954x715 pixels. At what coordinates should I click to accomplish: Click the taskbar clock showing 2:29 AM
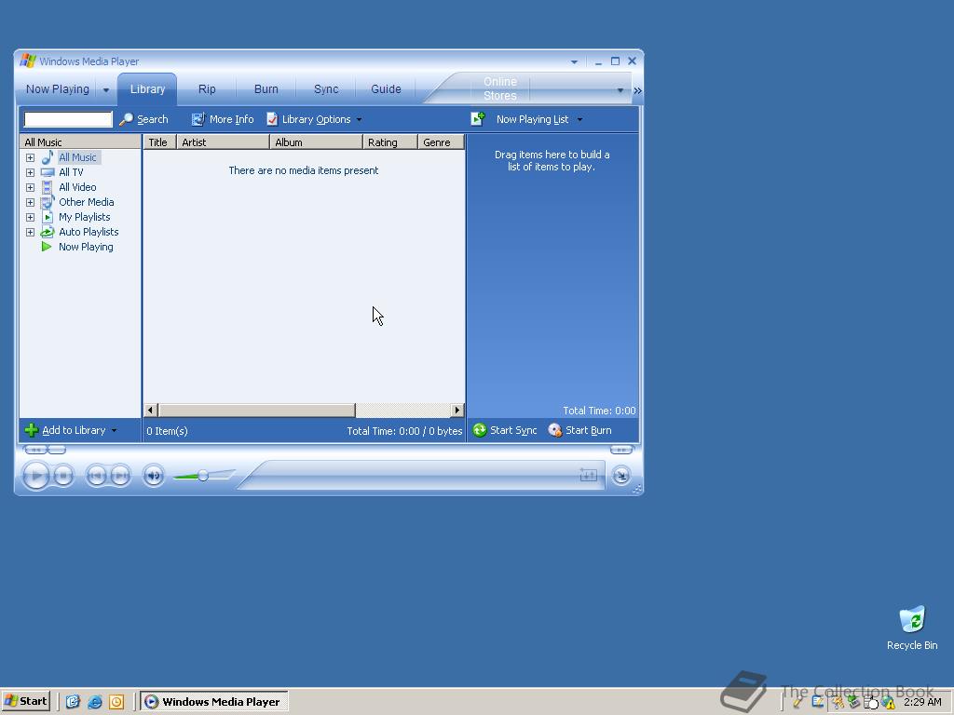pyautogui.click(x=922, y=702)
